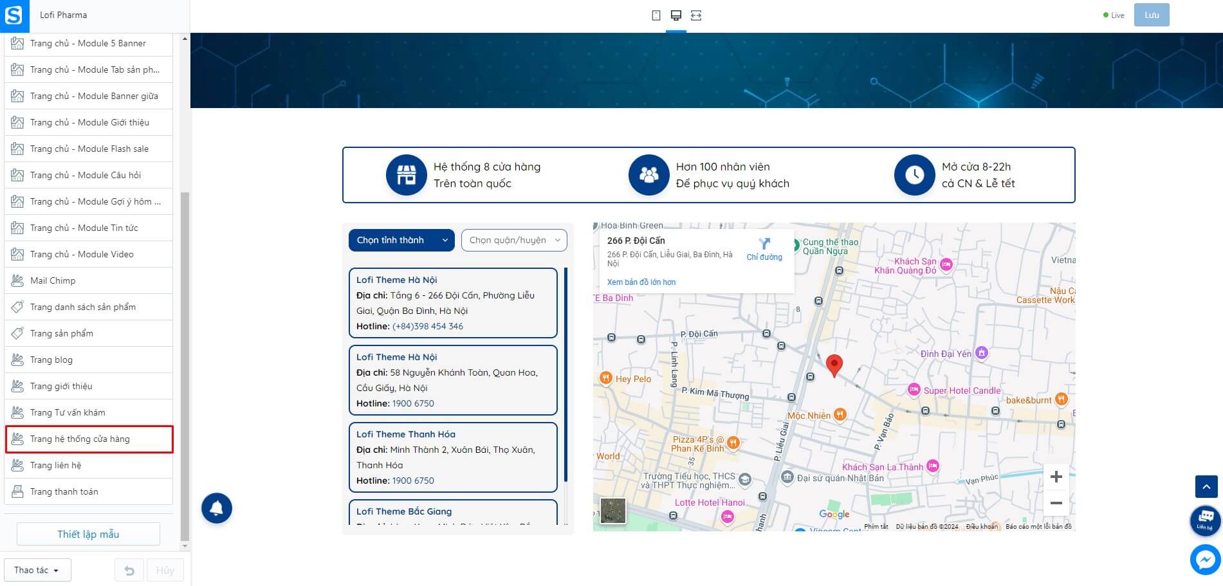This screenshot has height=586, width=1223.
Task: Click the Super Hotel Candle marker
Action: (x=914, y=390)
